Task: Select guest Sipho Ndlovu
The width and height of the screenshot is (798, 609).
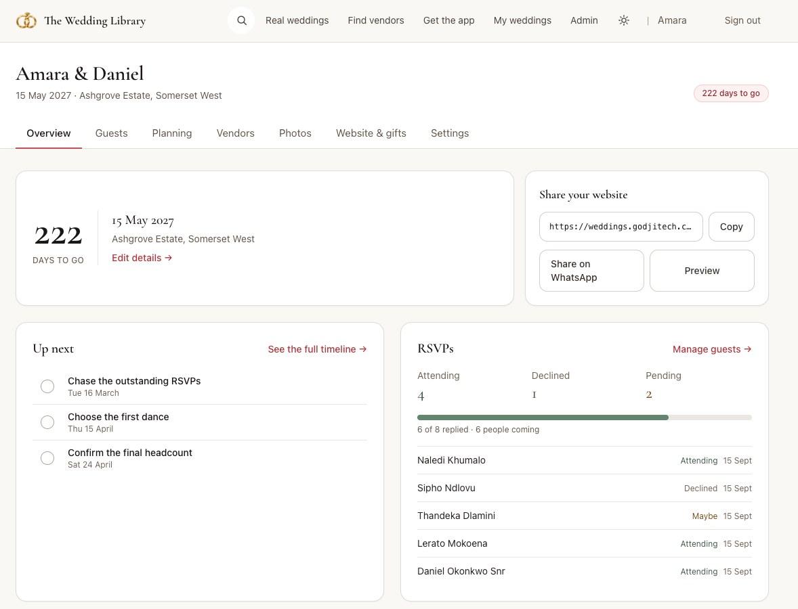Action: [x=446, y=488]
